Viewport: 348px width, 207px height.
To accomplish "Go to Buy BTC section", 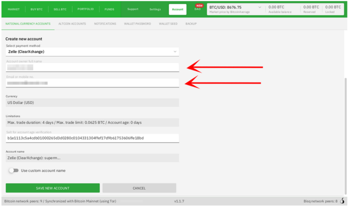I will click(37, 9).
